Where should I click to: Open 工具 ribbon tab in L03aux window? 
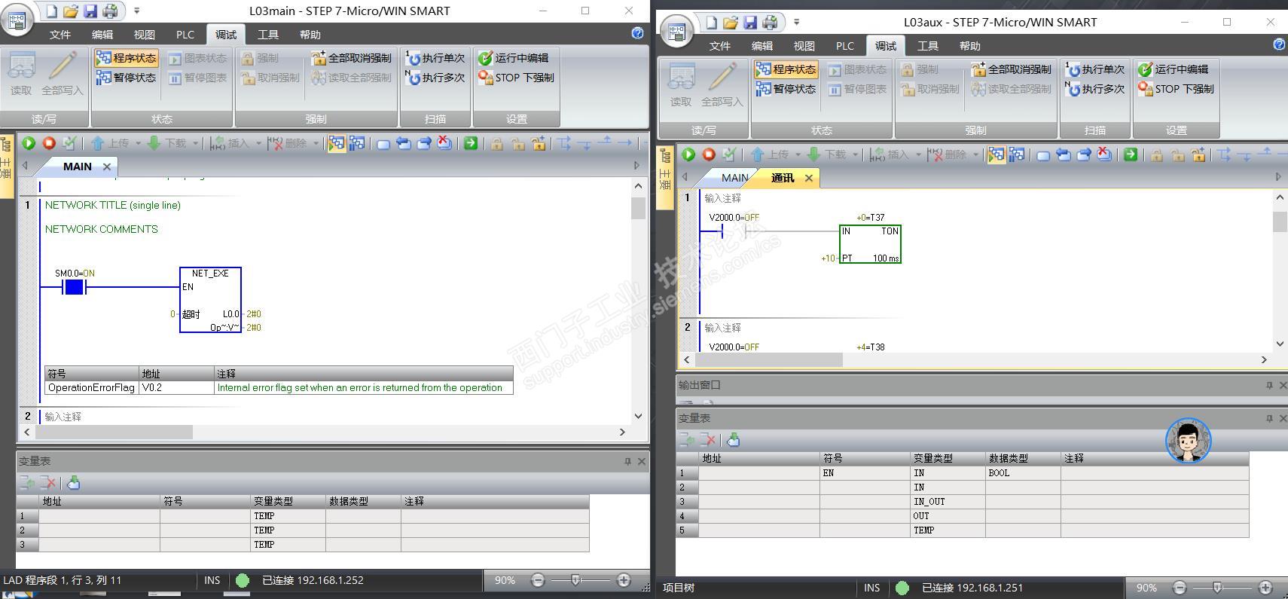click(928, 46)
